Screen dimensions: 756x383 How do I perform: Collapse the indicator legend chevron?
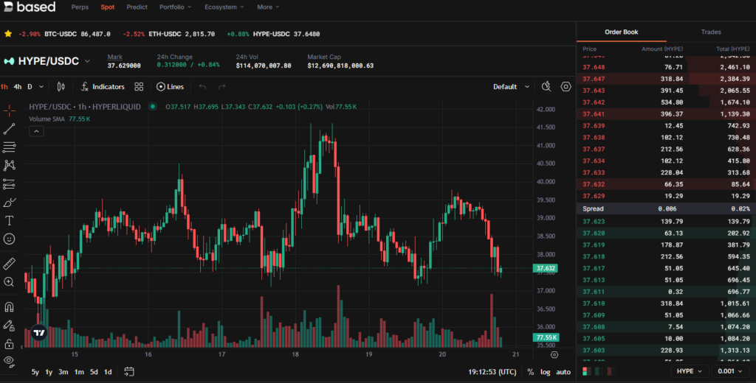tap(37, 131)
